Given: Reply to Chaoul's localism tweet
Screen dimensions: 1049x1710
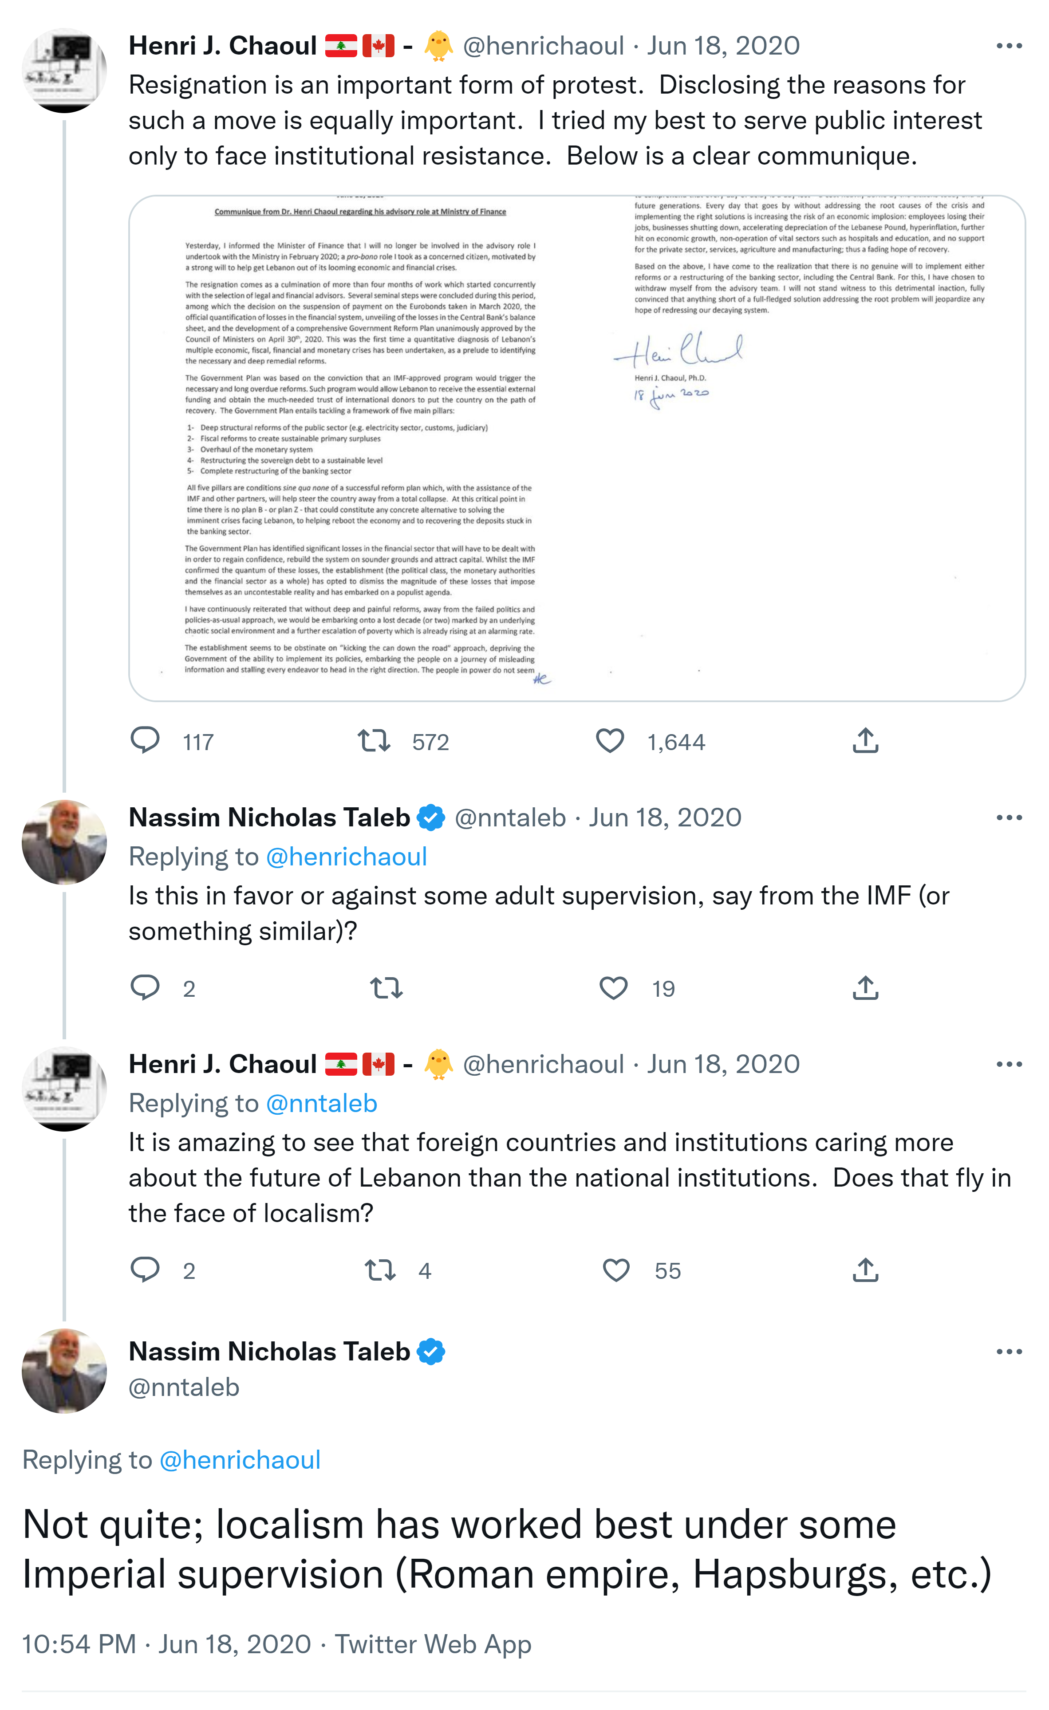Looking at the screenshot, I should pos(145,1270).
